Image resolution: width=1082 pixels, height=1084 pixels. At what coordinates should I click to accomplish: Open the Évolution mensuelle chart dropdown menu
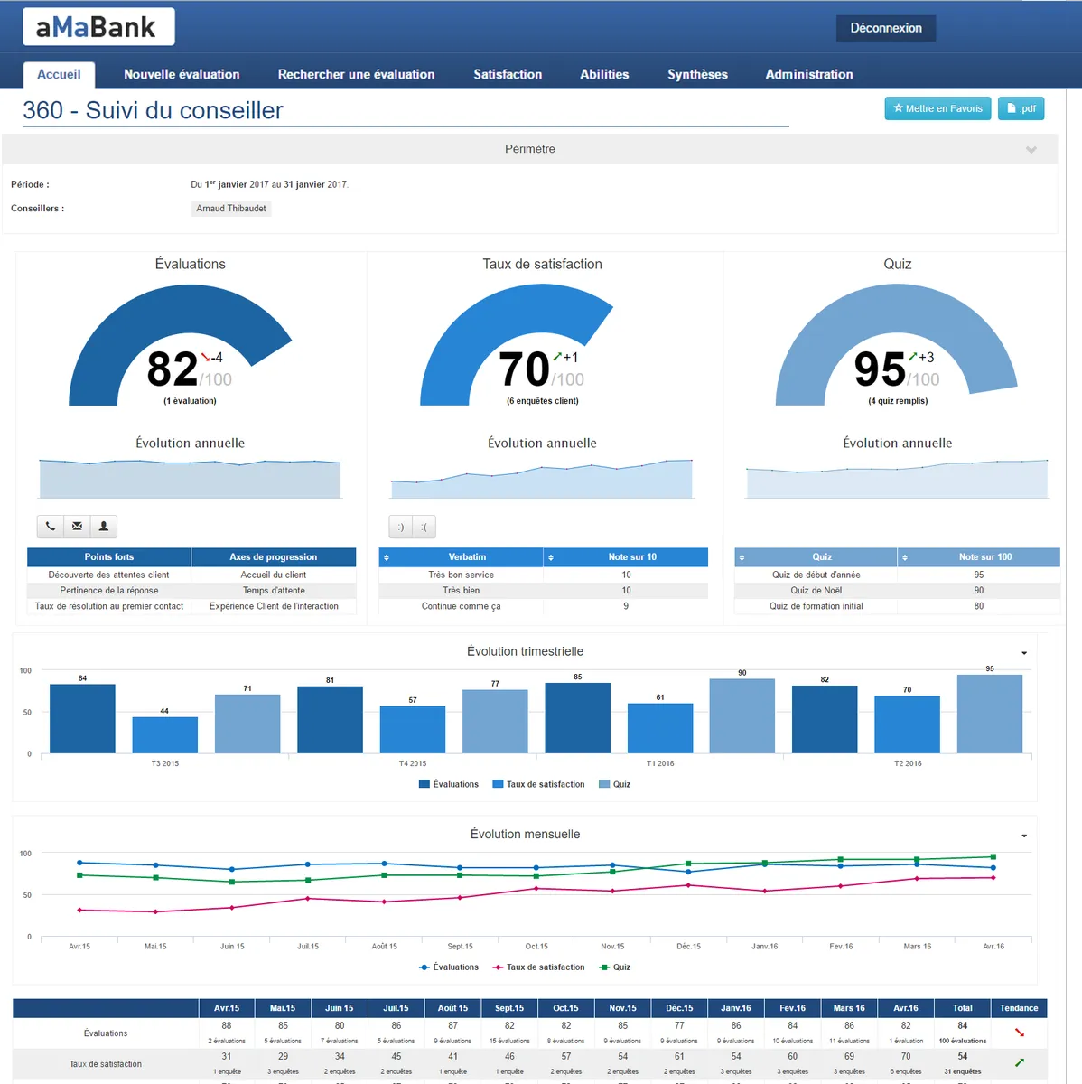pos(1024,836)
